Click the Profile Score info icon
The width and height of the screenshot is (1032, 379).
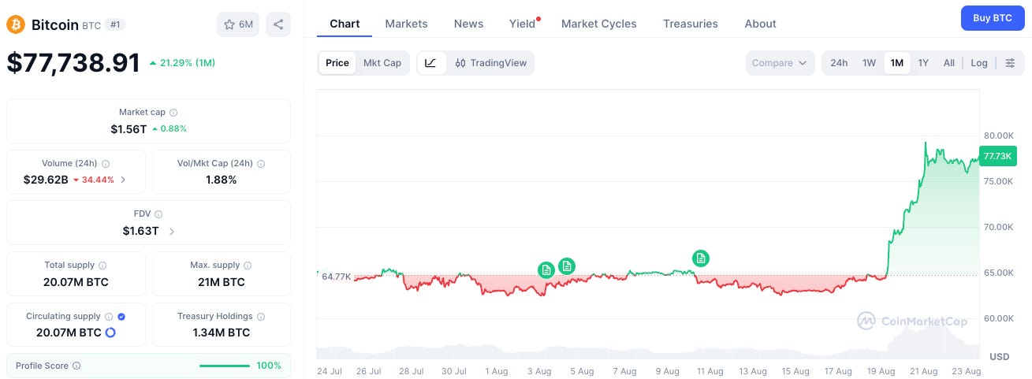(76, 366)
